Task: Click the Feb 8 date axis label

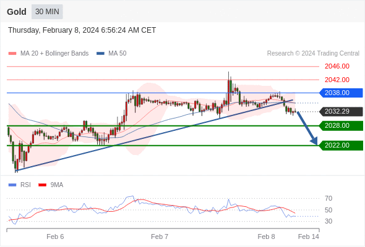Action: [266, 237]
